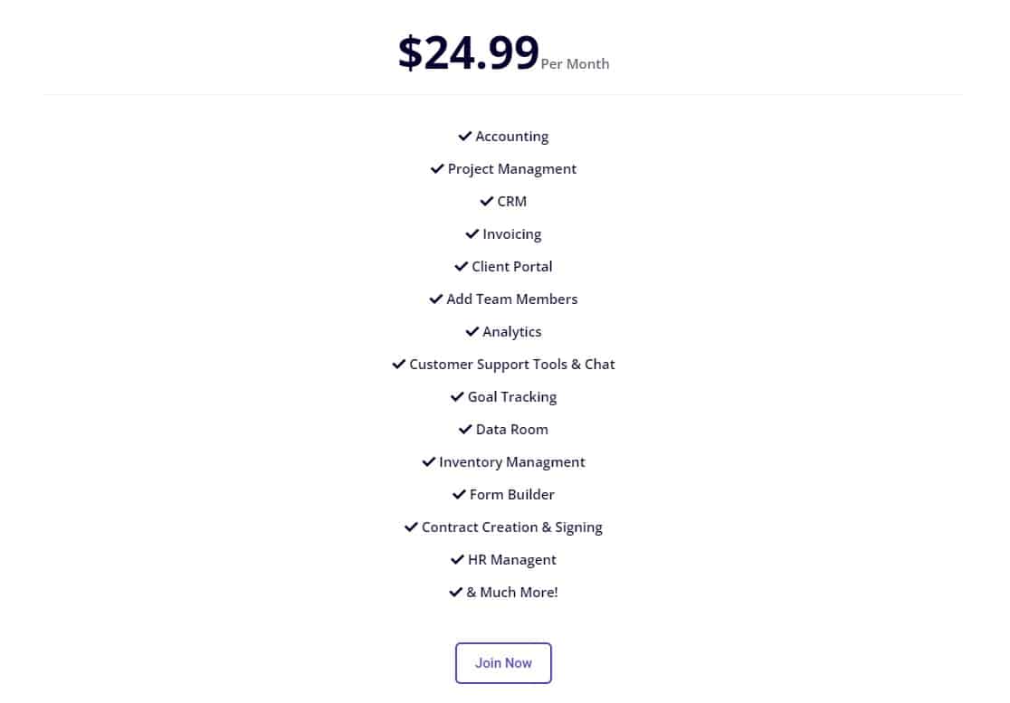
Task: Select the Client Portal feature text
Action: [511, 266]
